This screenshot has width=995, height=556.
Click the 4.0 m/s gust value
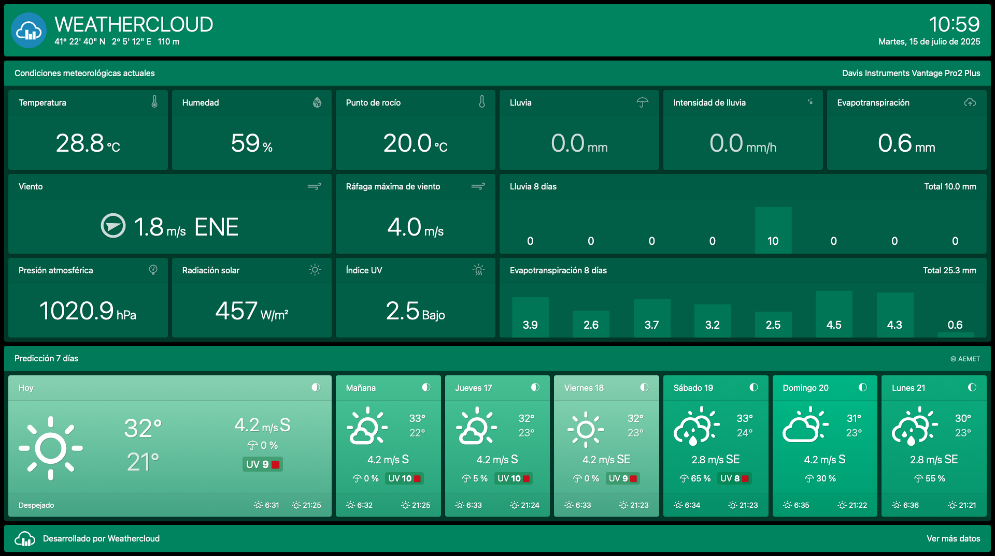[x=416, y=227]
